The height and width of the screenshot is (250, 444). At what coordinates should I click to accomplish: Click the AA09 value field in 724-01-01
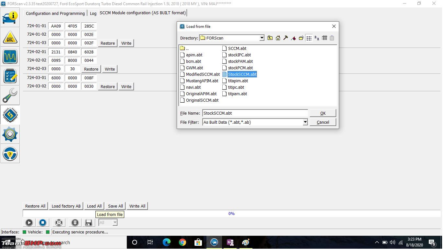pos(56,26)
